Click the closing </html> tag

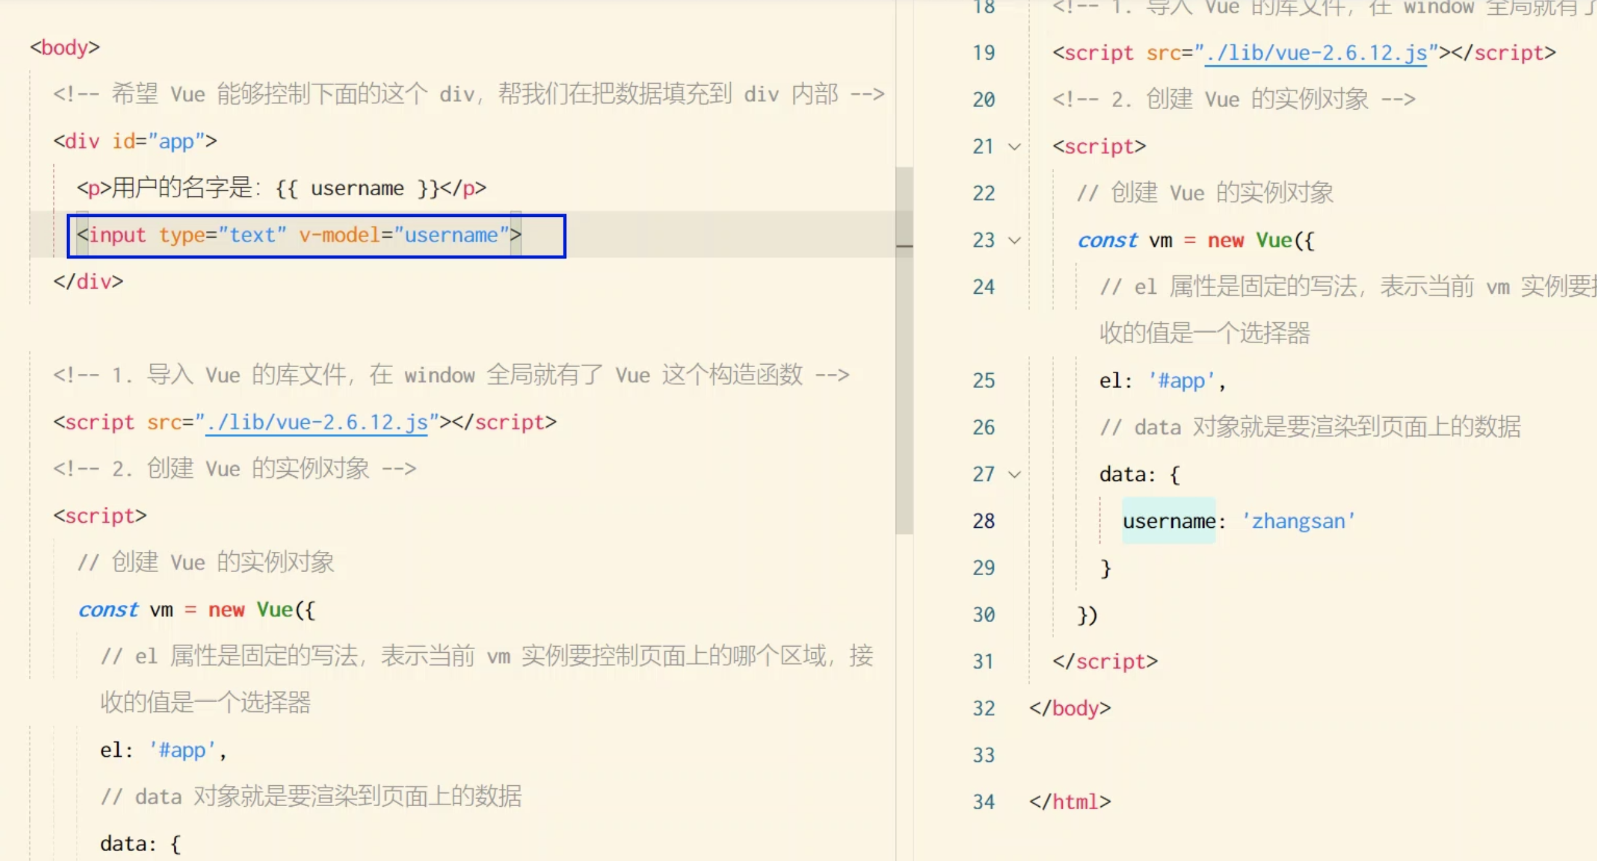point(1070,802)
